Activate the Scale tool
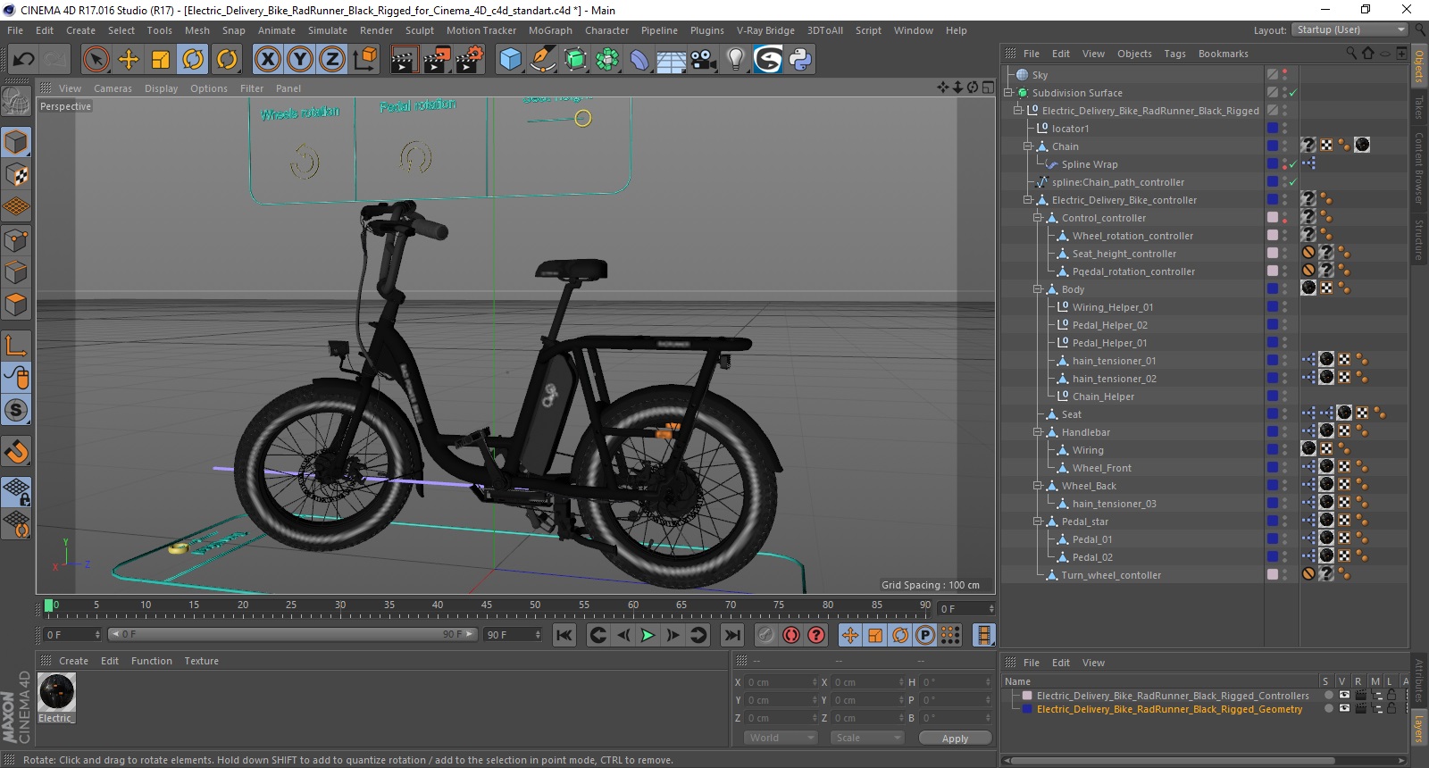This screenshot has height=768, width=1429. point(161,60)
